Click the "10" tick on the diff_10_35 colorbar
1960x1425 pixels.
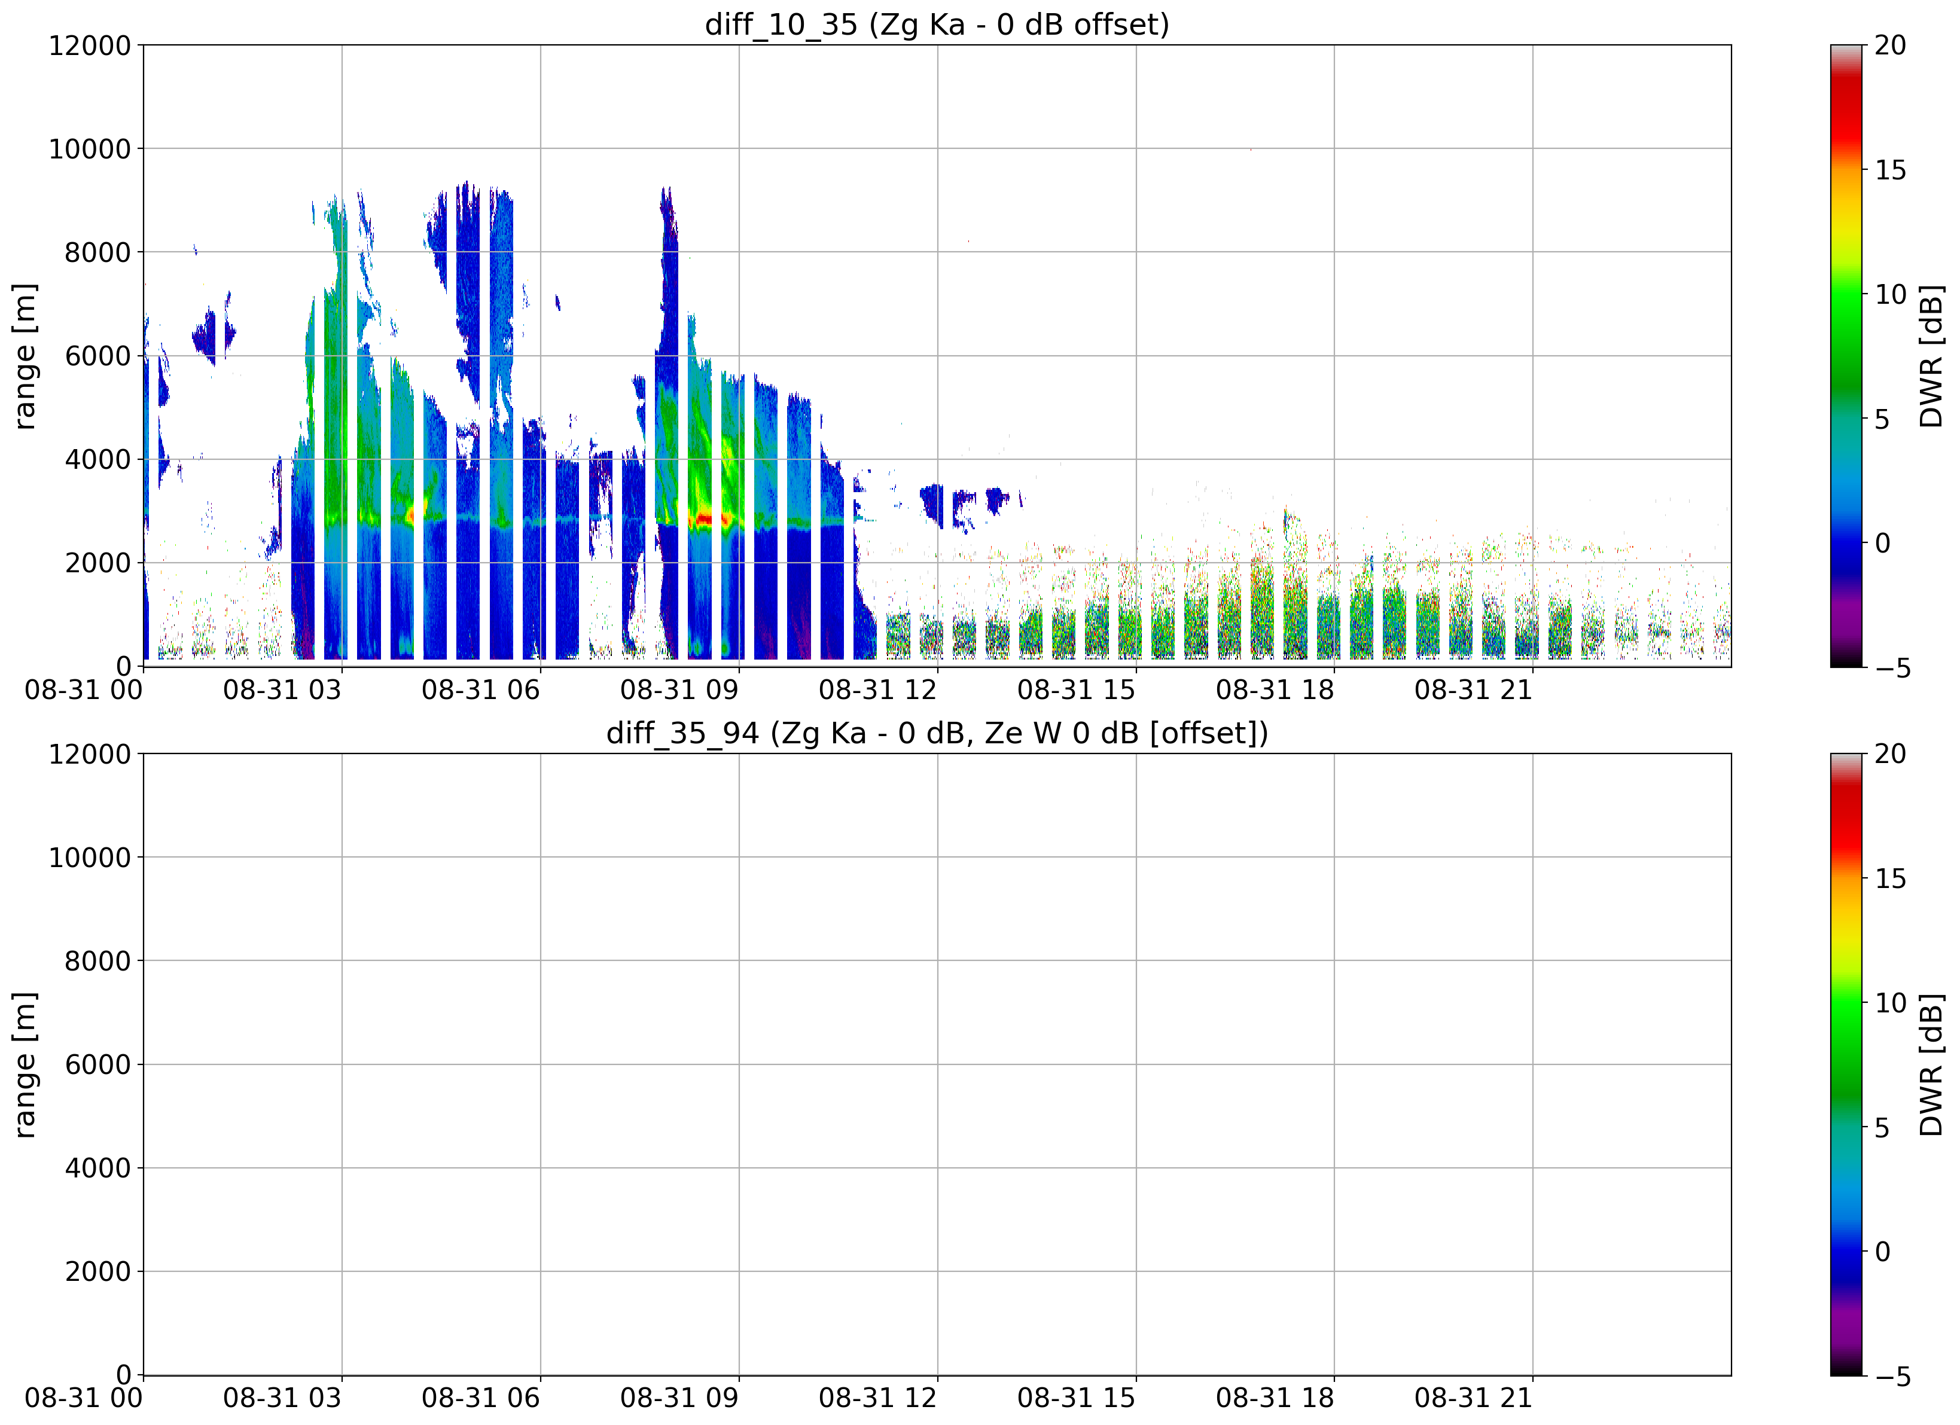[x=1890, y=294]
